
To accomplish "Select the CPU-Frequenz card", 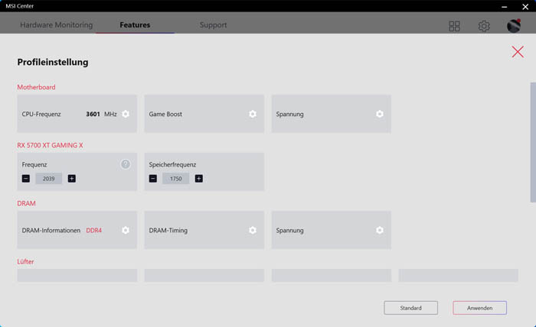I will point(77,114).
